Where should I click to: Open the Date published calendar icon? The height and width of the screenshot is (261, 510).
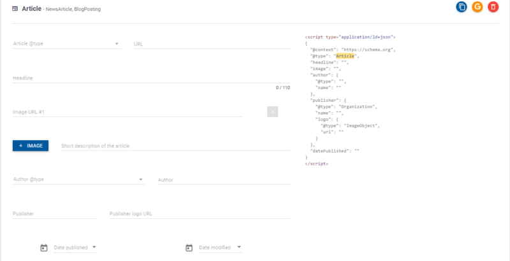point(43,248)
